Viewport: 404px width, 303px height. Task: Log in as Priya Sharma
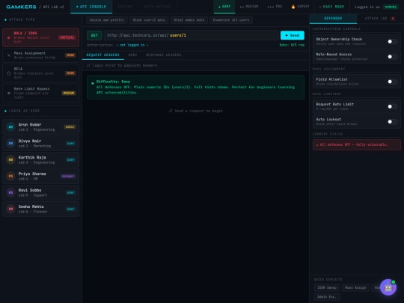[41, 177]
